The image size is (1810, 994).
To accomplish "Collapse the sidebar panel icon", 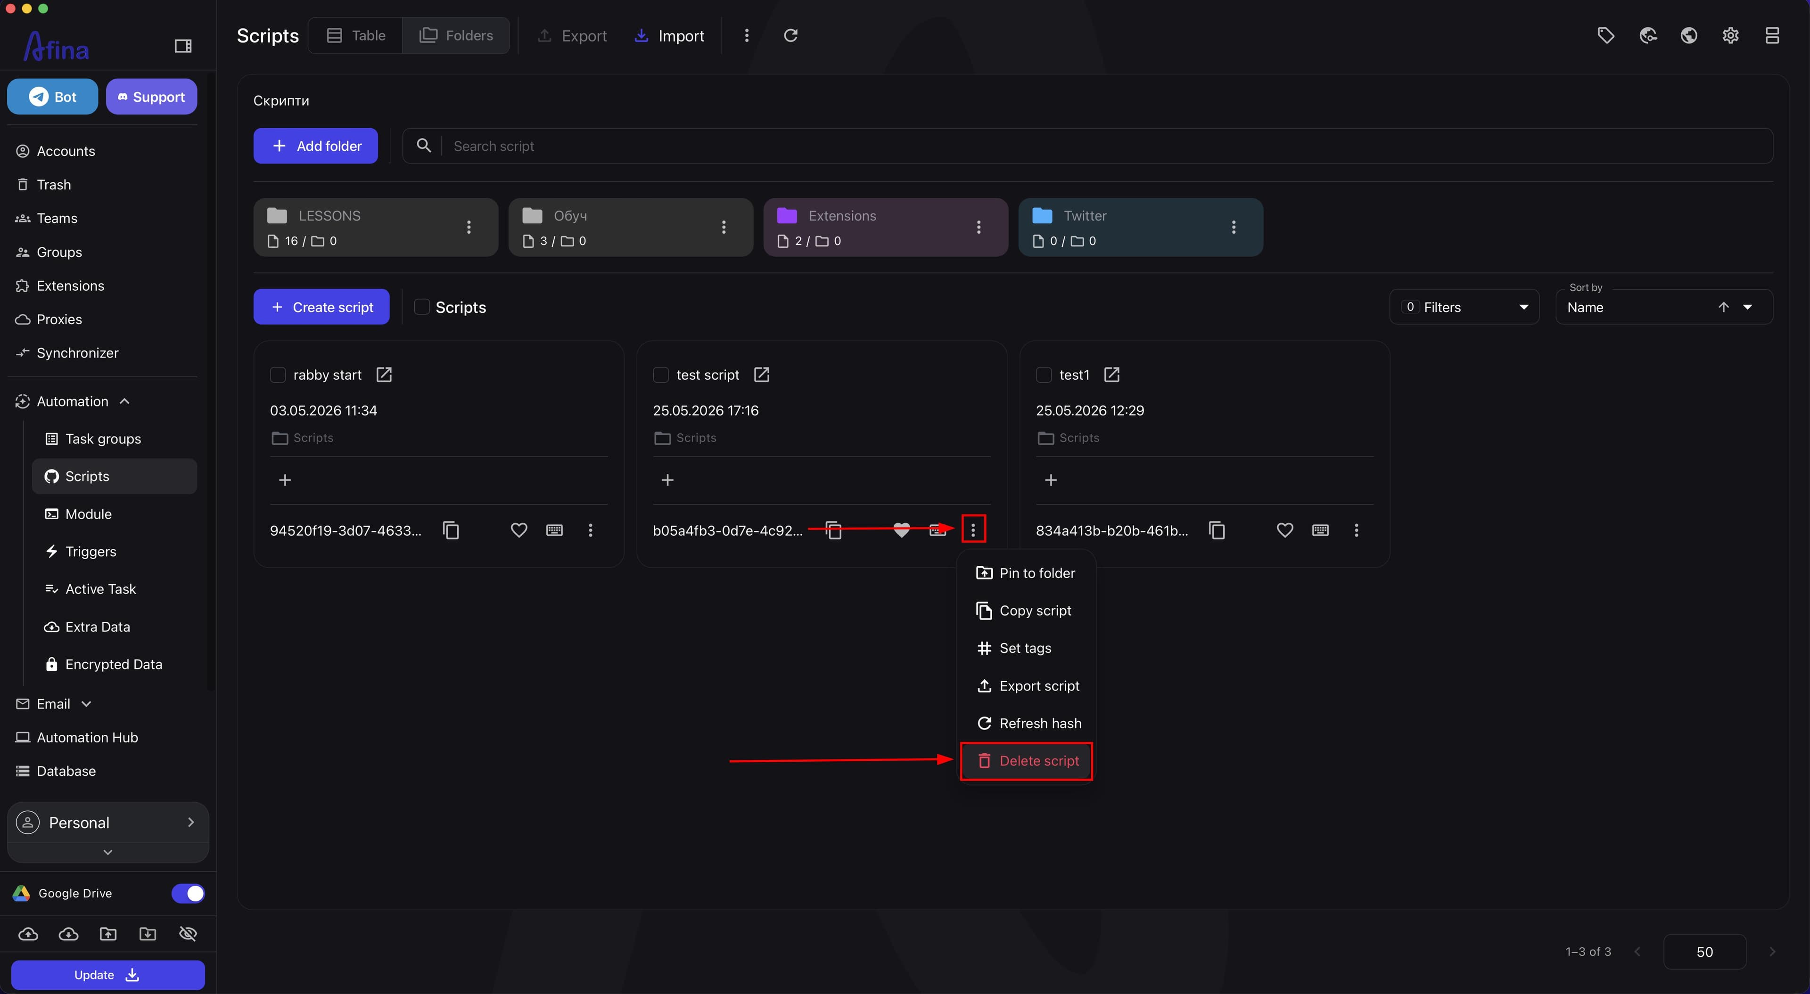I will (183, 46).
